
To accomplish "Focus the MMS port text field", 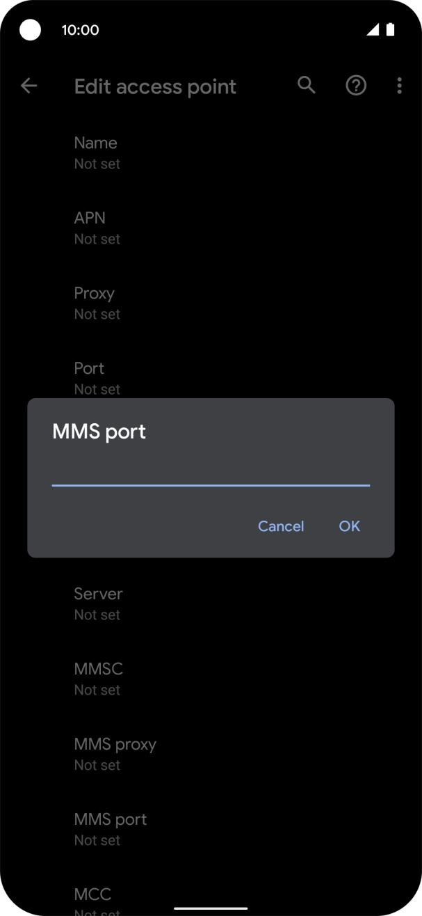I will click(x=211, y=472).
